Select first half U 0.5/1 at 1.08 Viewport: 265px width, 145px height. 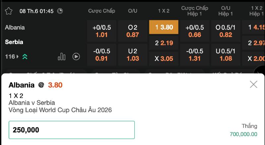(x=226, y=55)
